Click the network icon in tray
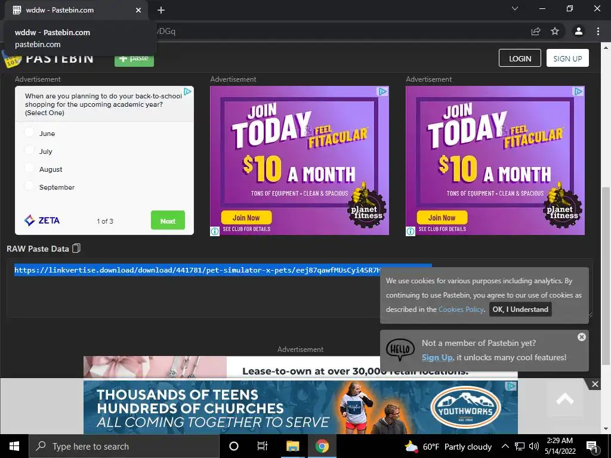Viewport: 611px width, 458px height. coord(520,446)
